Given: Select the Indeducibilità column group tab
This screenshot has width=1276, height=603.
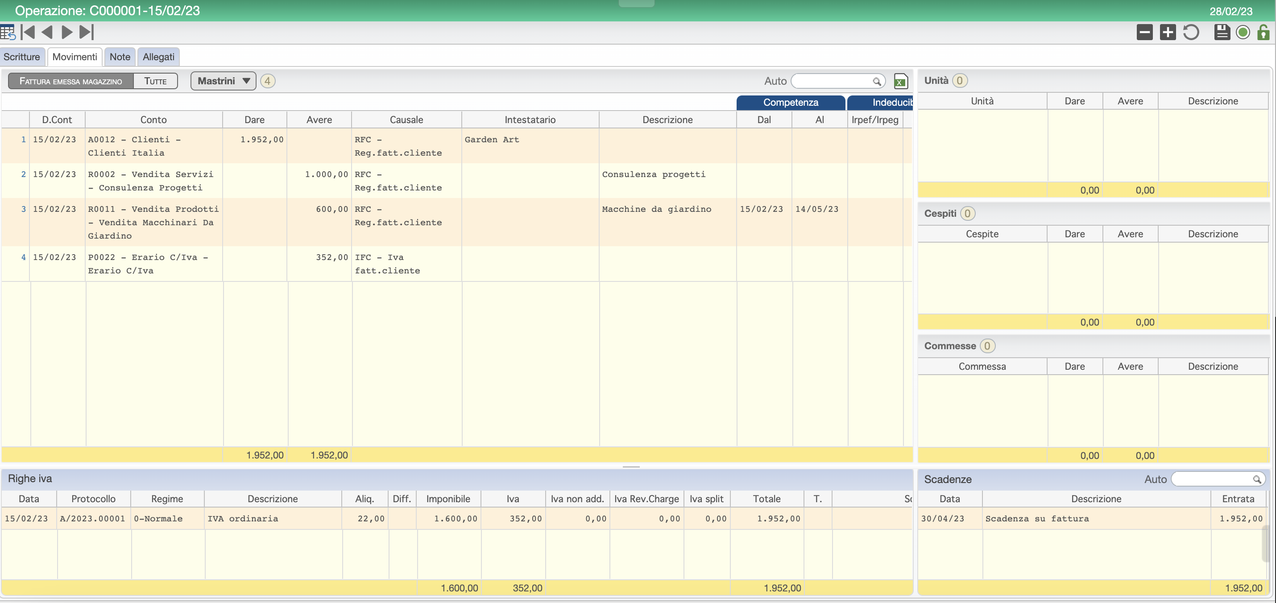Looking at the screenshot, I should pos(880,103).
